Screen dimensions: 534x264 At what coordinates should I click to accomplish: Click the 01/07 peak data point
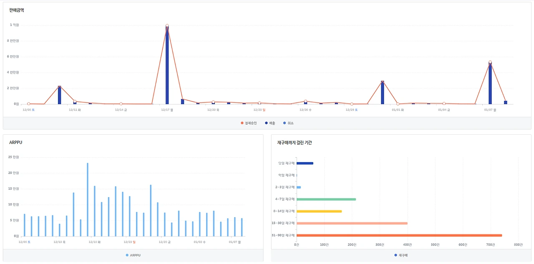click(x=490, y=62)
